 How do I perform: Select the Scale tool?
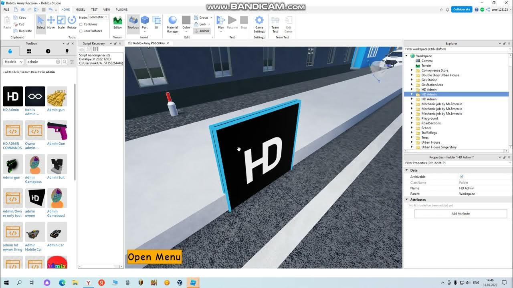pos(61,22)
